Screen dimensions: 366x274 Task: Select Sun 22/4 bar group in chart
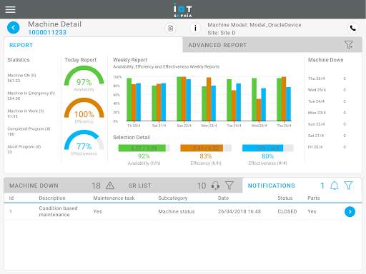point(184,98)
